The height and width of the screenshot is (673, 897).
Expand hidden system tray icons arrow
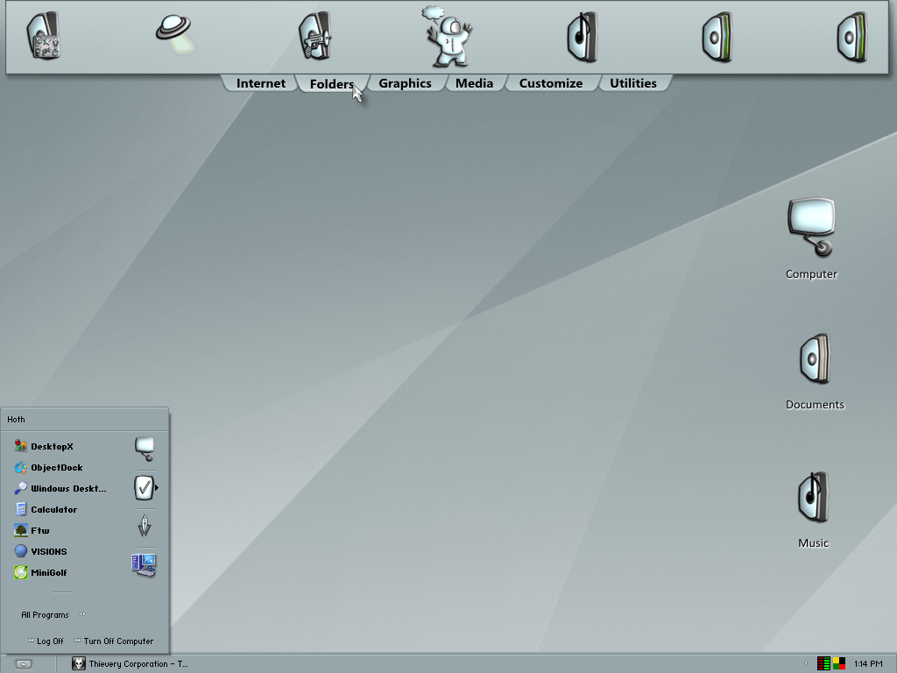(x=806, y=663)
